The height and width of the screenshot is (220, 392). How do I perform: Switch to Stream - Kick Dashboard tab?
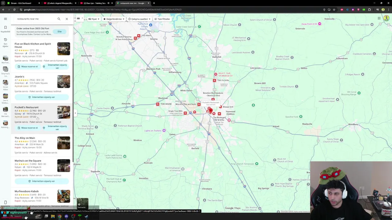pos(23,3)
